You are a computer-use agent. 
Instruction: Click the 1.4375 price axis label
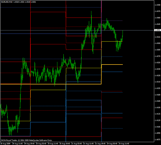coord(158,11)
